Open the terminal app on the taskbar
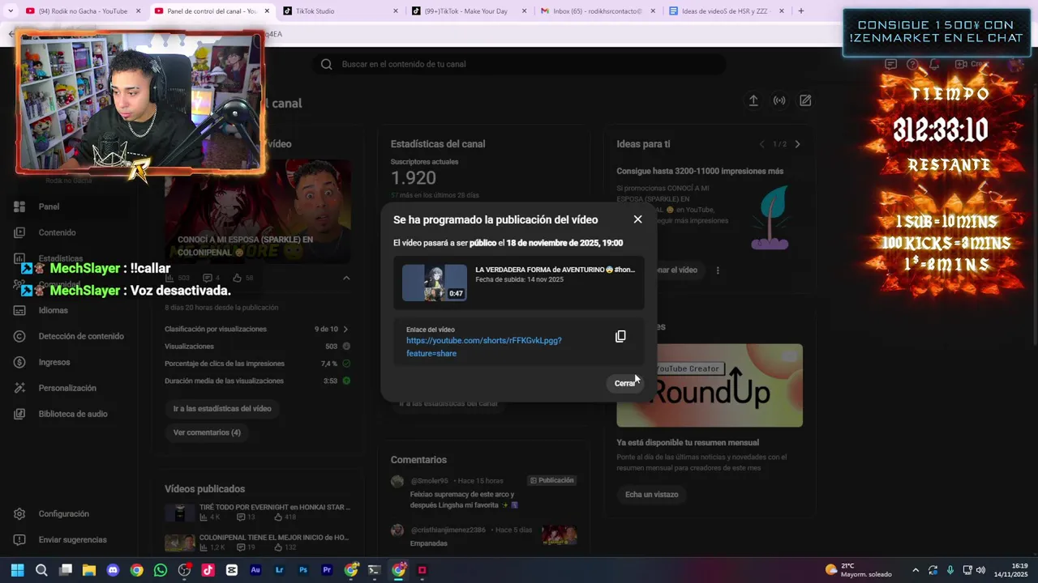Viewport: 1038px width, 583px height. coord(375,570)
